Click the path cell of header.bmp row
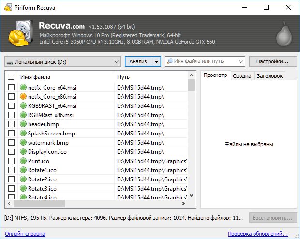Viewport: 300px width, 239px height. tap(151, 124)
